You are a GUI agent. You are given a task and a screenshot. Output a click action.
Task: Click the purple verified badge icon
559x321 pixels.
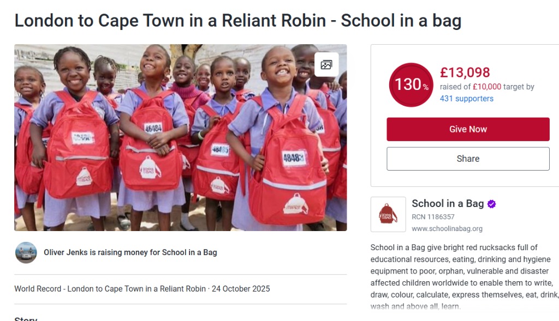point(492,204)
